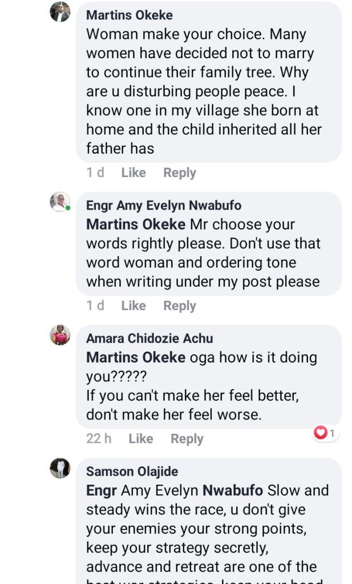The width and height of the screenshot is (352, 584).
Task: Open Engr Amy Evelyn Nwabufo's avatar
Action: click(x=60, y=202)
